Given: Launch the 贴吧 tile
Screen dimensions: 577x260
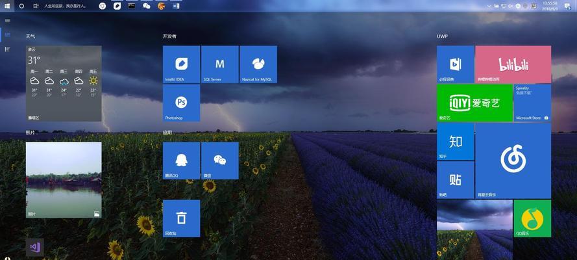Looking at the screenshot, I should pyautogui.click(x=456, y=179).
